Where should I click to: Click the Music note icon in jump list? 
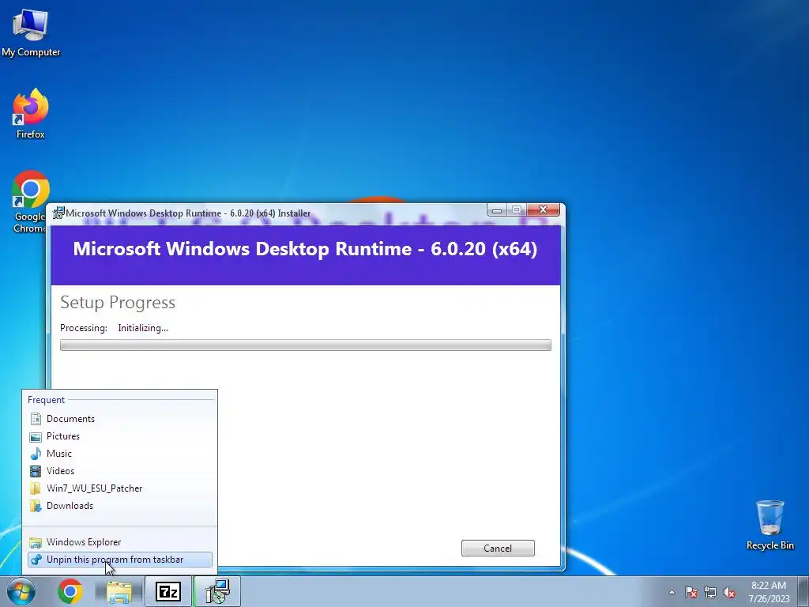coord(36,454)
